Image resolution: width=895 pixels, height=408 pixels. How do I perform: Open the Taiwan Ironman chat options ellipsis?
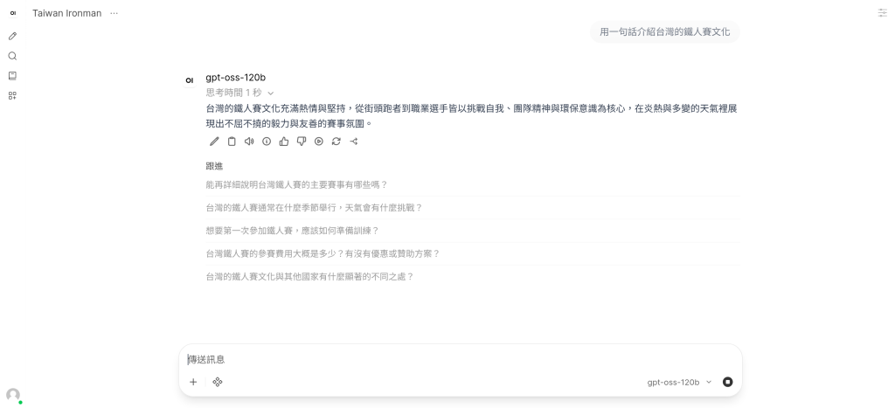tap(114, 13)
